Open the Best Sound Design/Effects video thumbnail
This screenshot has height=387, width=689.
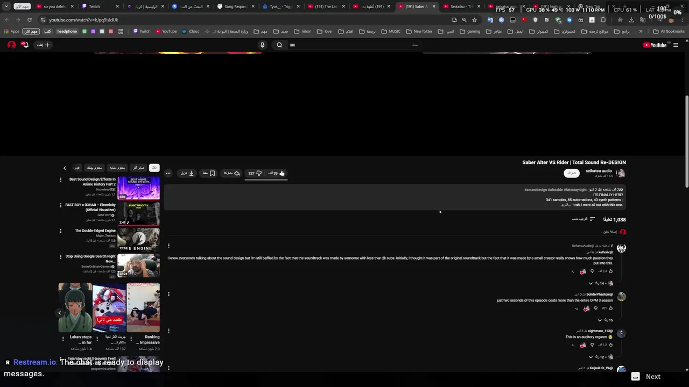pyautogui.click(x=139, y=189)
